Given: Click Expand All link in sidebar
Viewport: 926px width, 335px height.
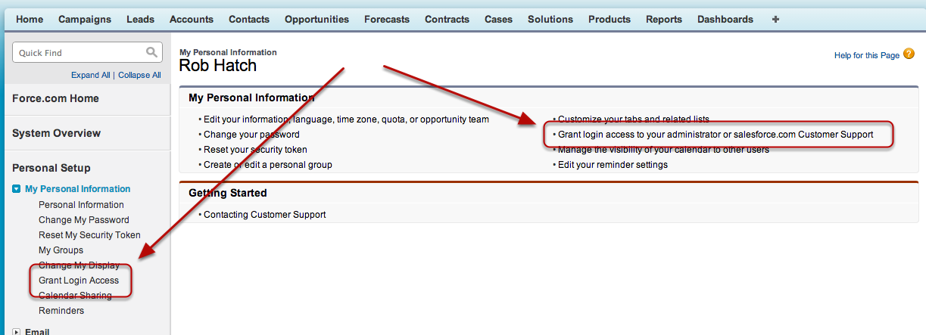Looking at the screenshot, I should pyautogui.click(x=91, y=75).
